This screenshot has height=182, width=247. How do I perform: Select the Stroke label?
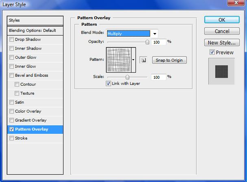click(21, 138)
